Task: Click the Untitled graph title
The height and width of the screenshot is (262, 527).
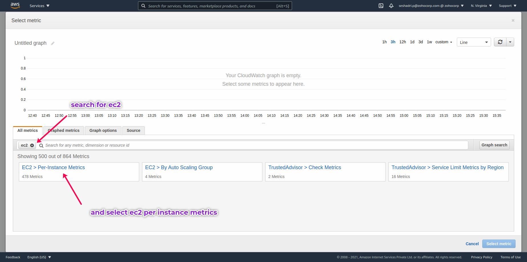Action: (31, 43)
